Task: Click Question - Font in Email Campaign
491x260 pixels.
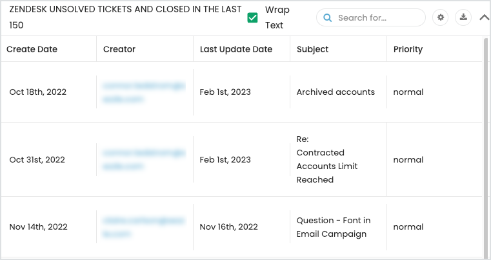Action: [x=334, y=227]
